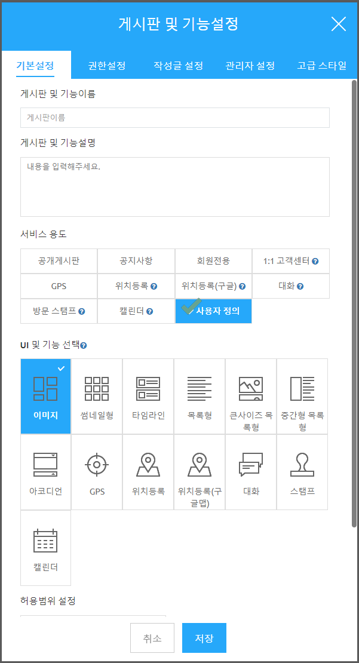Click the 저장 button
The height and width of the screenshot is (663, 359).
204,639
